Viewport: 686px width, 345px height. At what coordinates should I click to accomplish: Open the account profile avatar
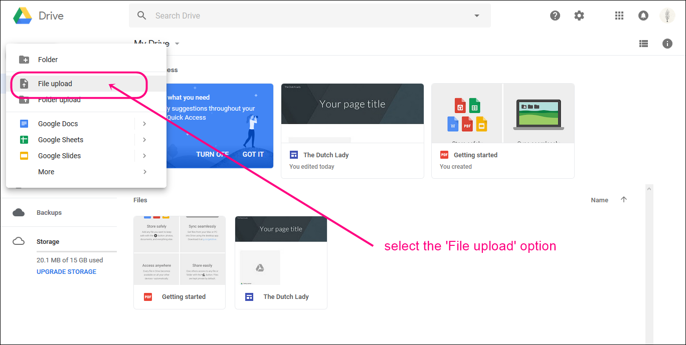tap(667, 16)
